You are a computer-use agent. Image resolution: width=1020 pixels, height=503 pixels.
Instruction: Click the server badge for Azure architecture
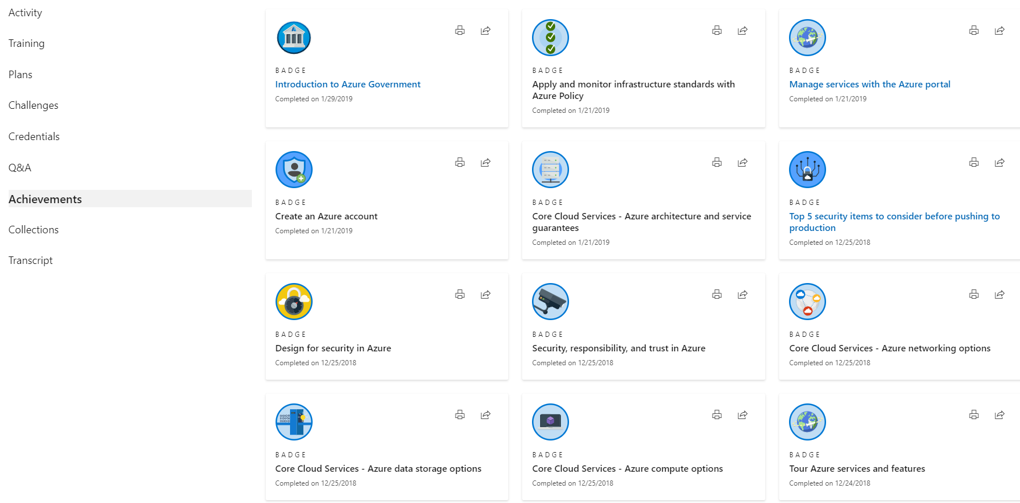pos(551,170)
